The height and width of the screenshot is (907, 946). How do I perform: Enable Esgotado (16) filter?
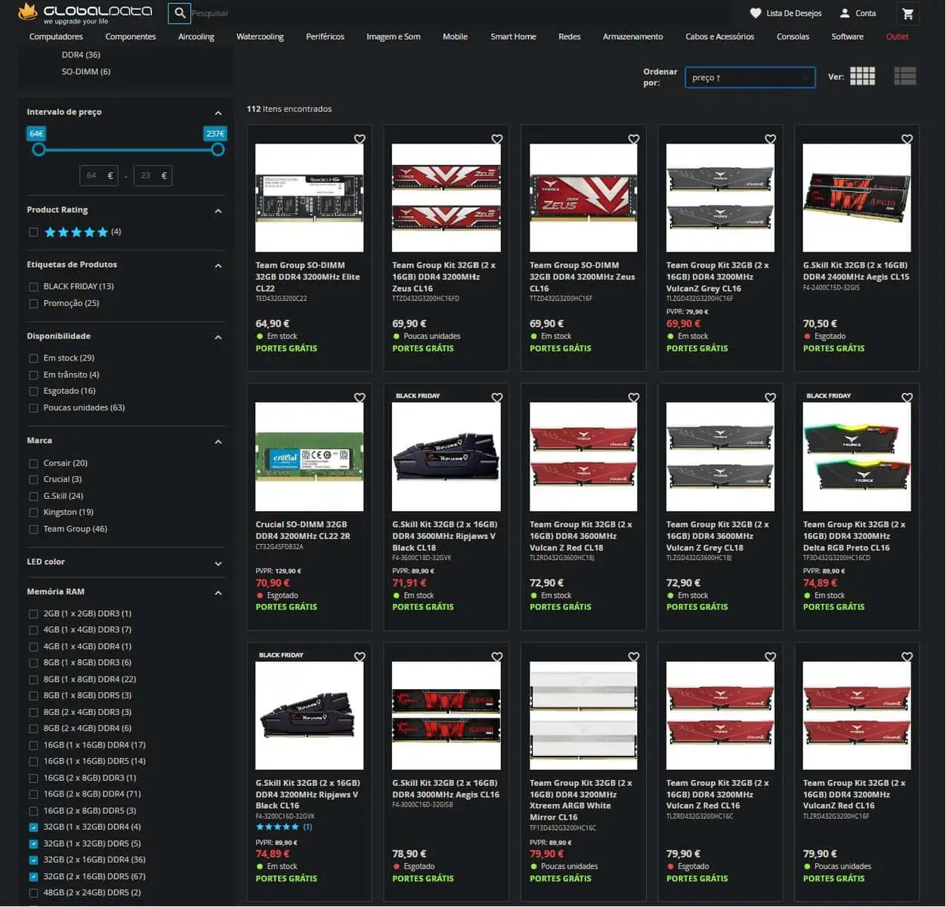(33, 392)
